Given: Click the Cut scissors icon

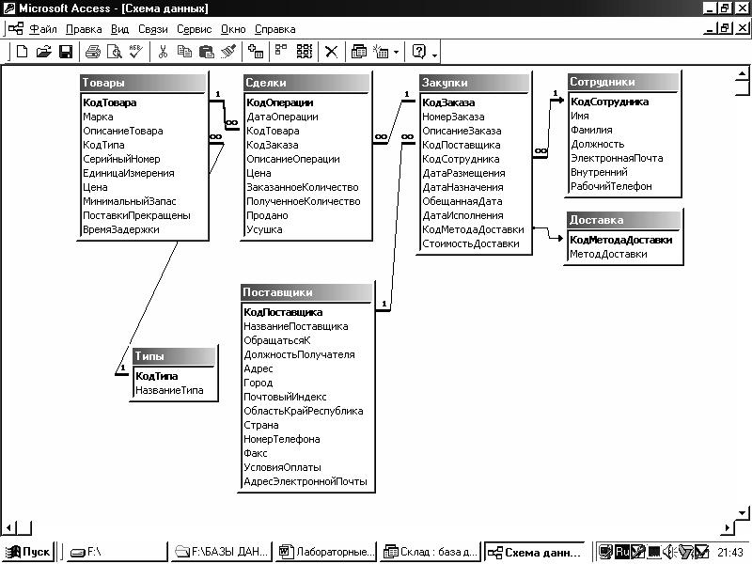Looking at the screenshot, I should (163, 52).
